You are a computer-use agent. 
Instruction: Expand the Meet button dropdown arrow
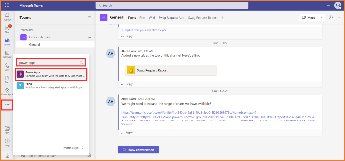322,17
